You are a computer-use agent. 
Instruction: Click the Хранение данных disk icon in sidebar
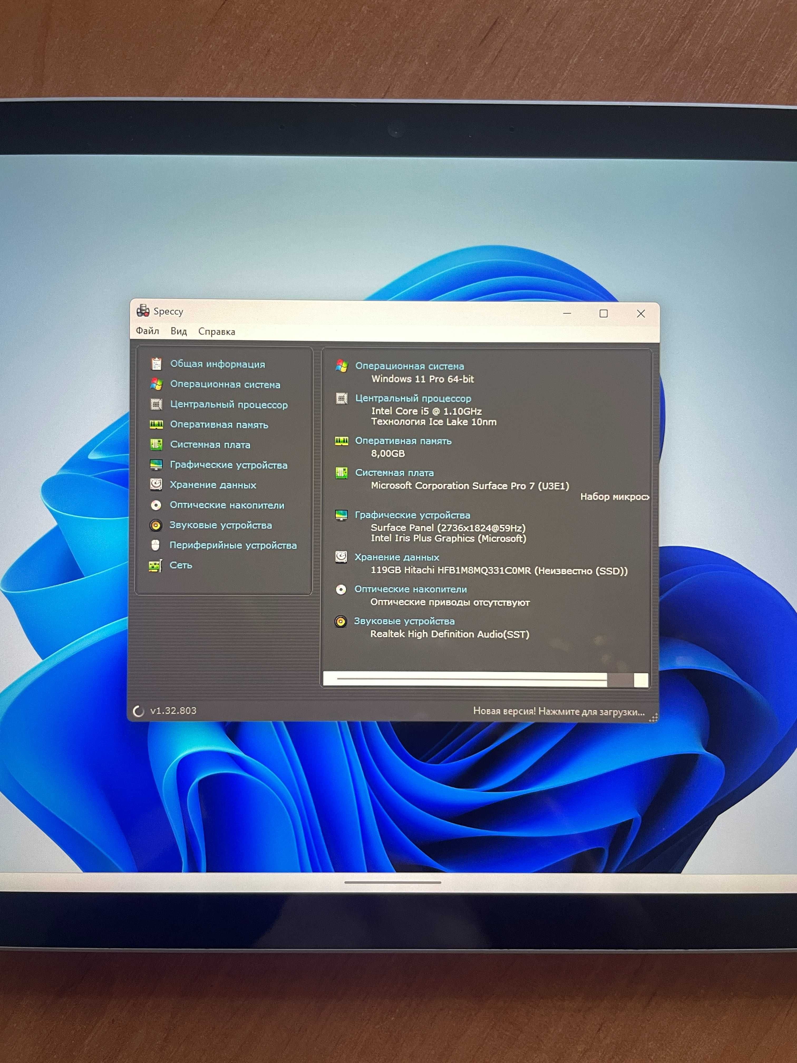click(156, 484)
